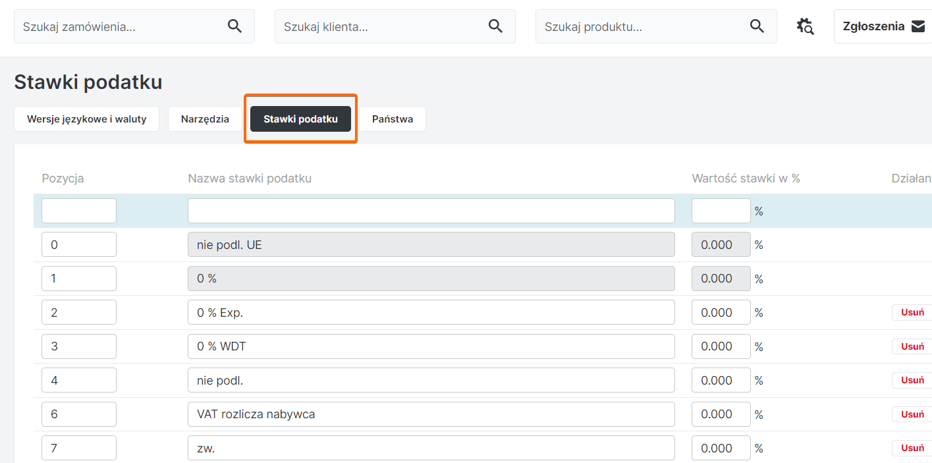932x463 pixels.
Task: Go to the Państwa tab
Action: (392, 119)
